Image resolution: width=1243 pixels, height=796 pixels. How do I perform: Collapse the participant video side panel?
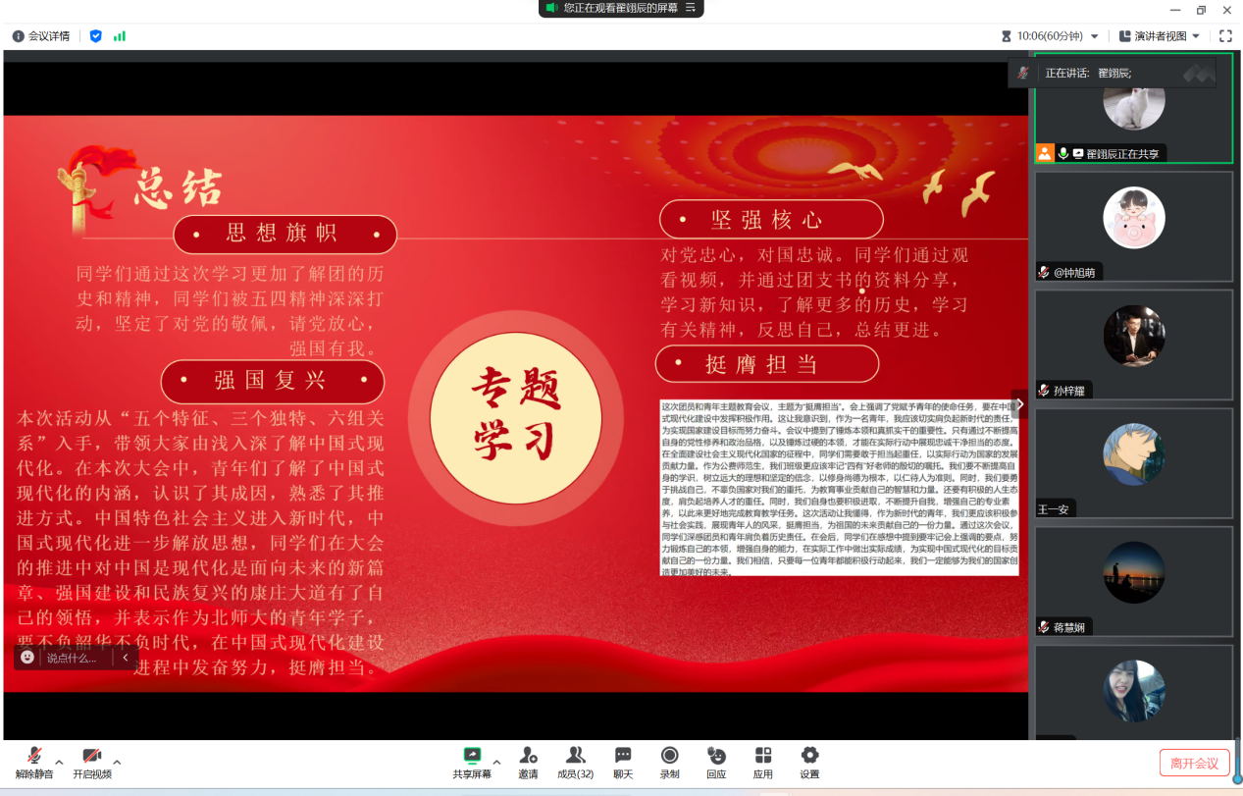tap(1019, 403)
